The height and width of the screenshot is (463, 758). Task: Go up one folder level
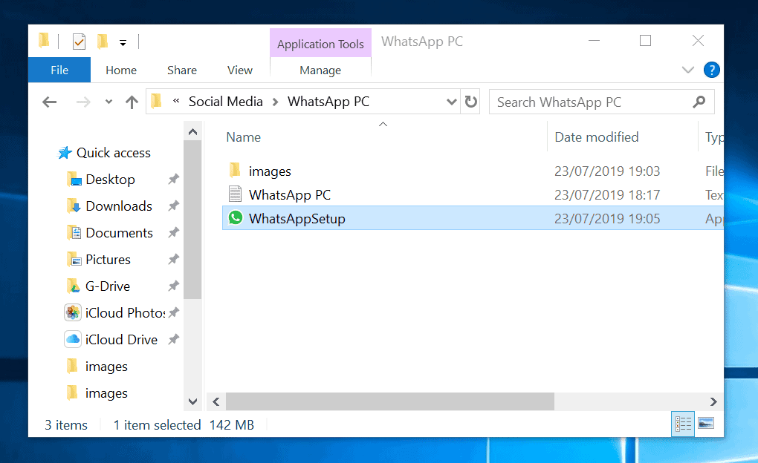tap(132, 102)
